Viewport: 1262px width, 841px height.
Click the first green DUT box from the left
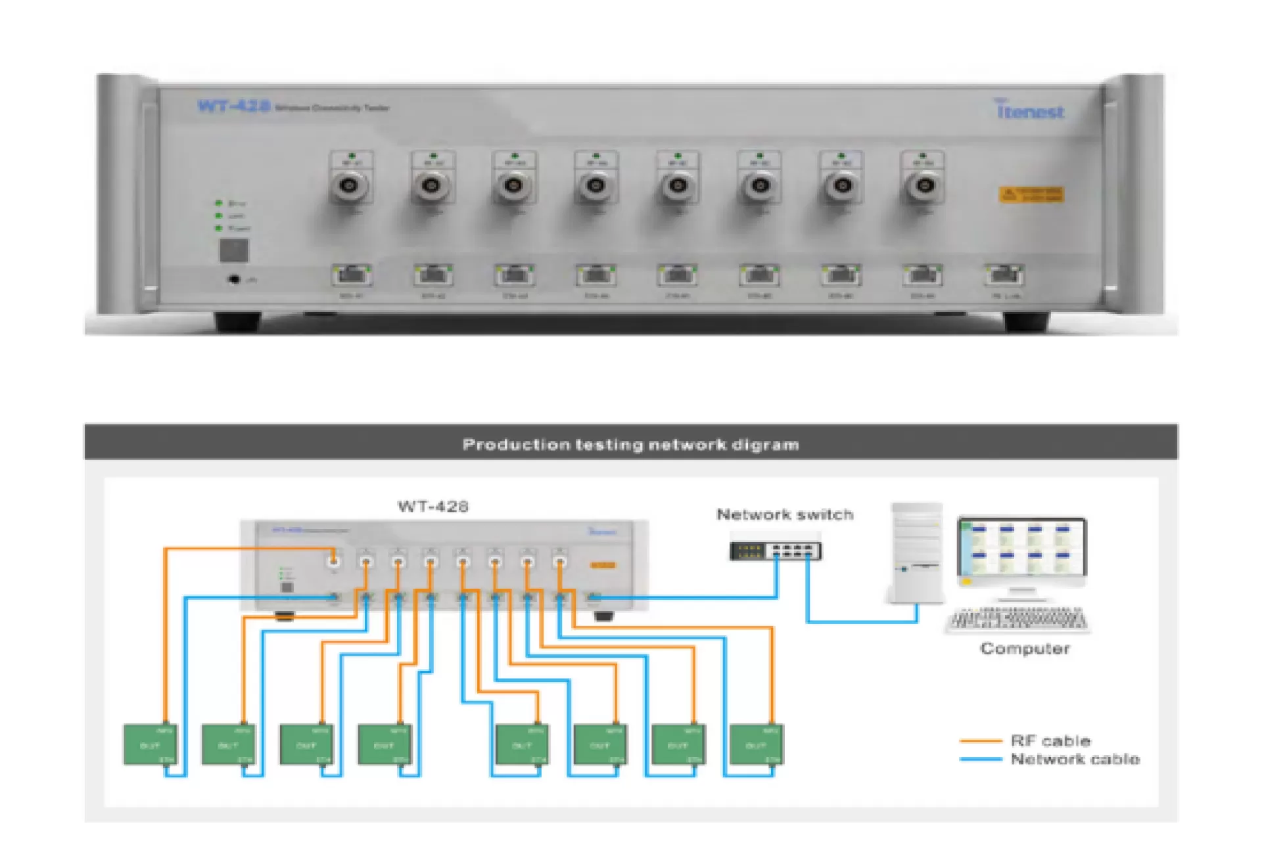151,744
